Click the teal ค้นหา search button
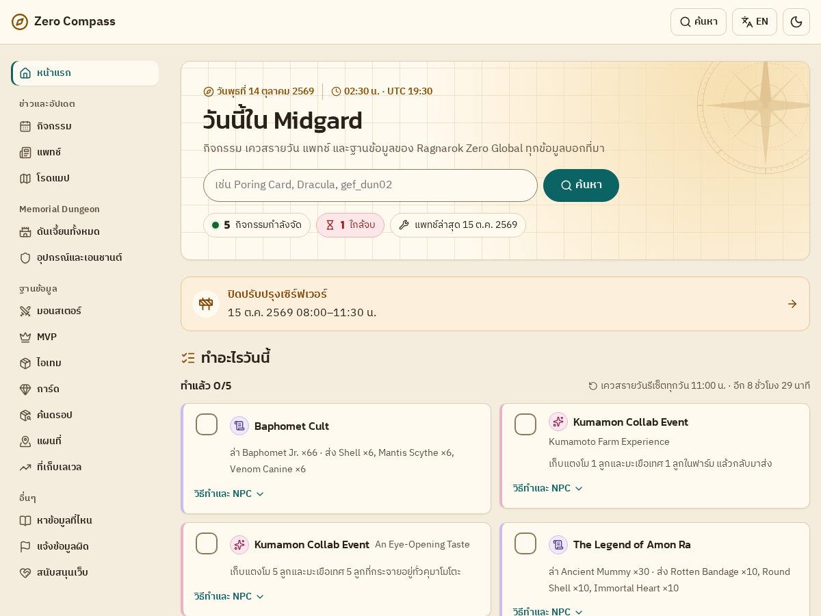821x616 pixels. tap(581, 185)
